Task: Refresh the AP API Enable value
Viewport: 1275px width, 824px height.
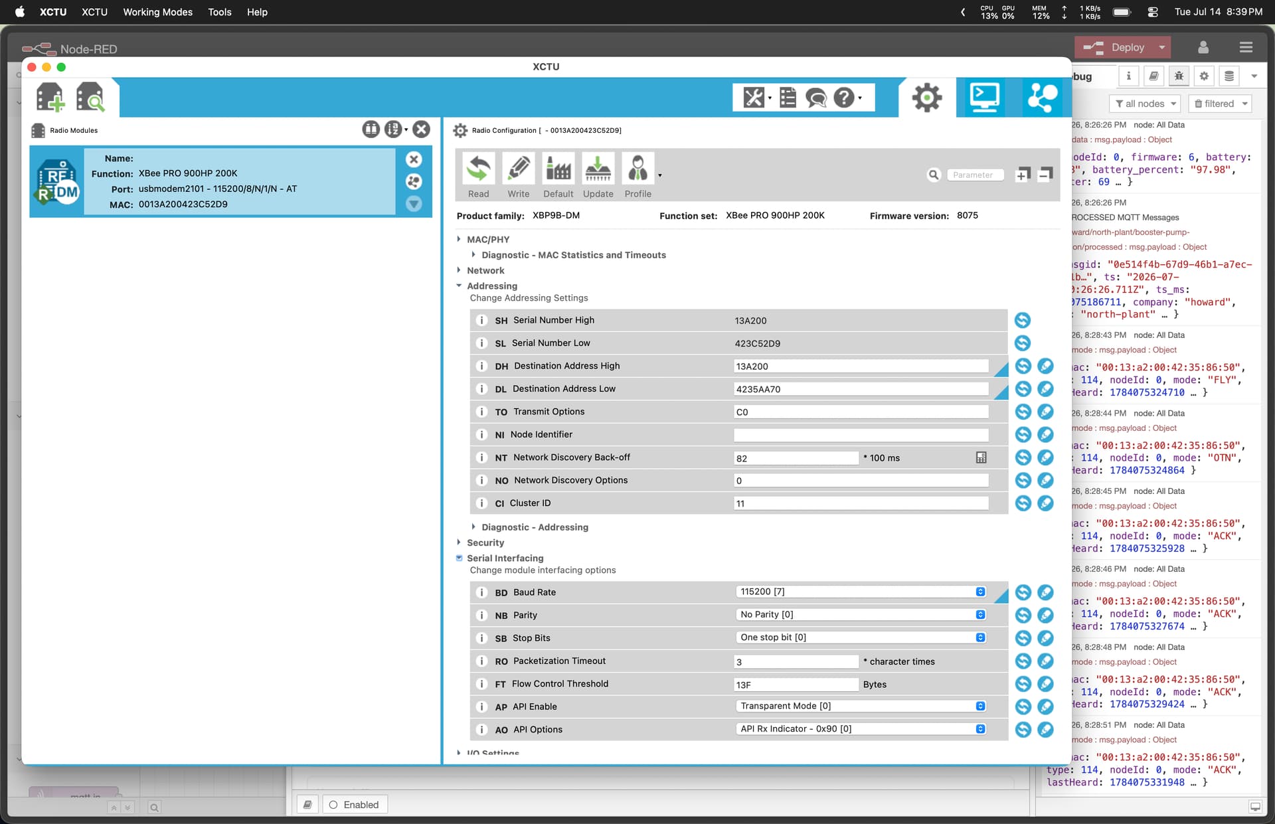Action: (1023, 706)
